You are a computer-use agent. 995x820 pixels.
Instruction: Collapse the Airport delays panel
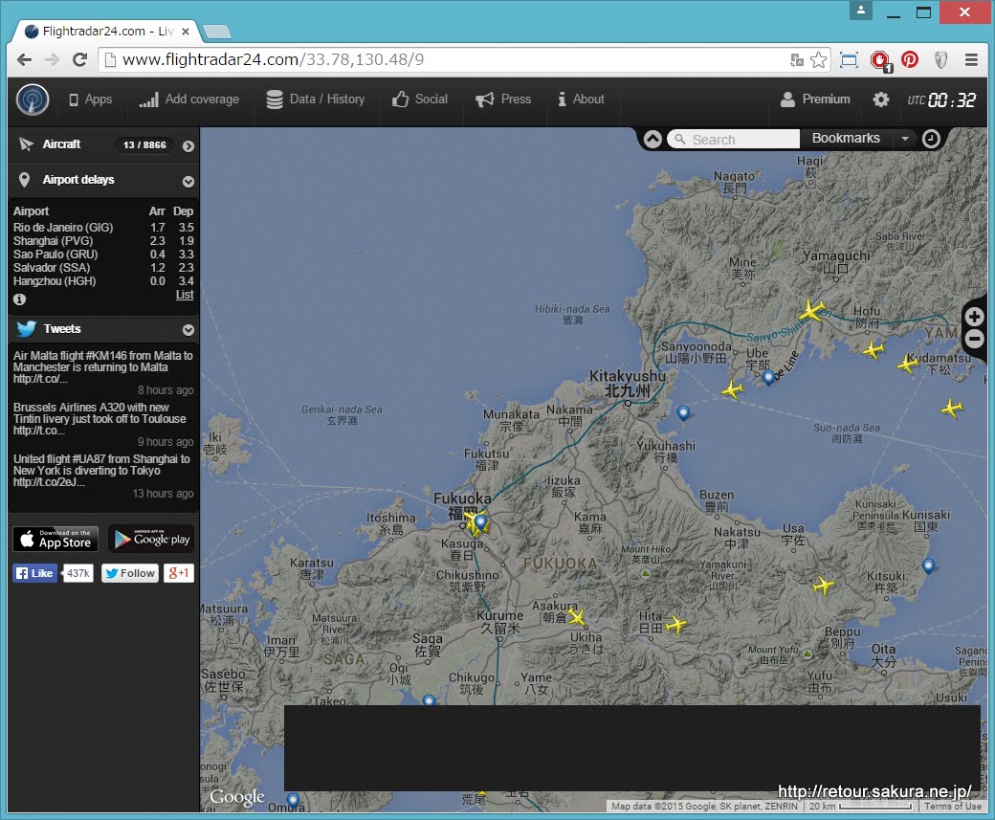tap(188, 182)
